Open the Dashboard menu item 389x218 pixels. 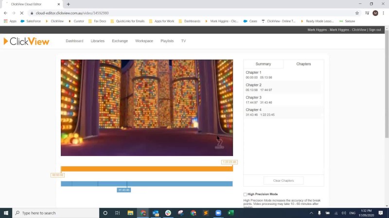coord(74,41)
